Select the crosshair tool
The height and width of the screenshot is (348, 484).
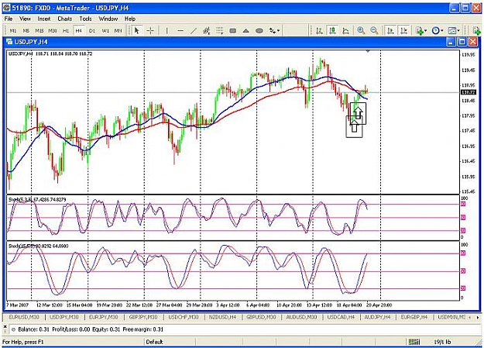pyautogui.click(x=150, y=30)
